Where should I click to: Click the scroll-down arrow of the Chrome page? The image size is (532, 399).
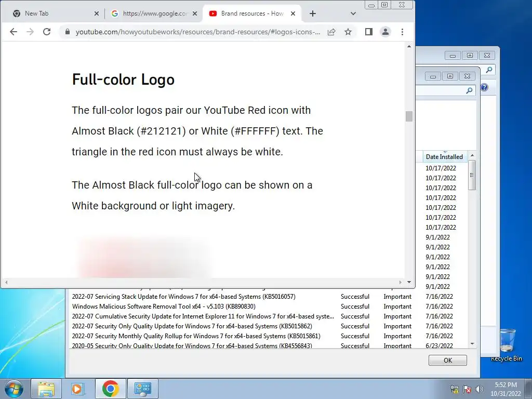pyautogui.click(x=409, y=282)
